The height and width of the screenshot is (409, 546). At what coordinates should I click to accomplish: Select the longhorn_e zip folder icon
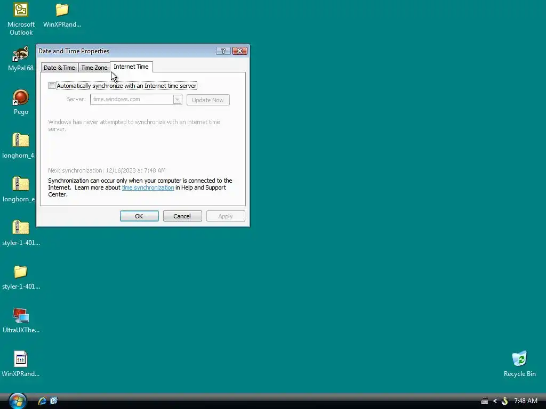tap(21, 184)
